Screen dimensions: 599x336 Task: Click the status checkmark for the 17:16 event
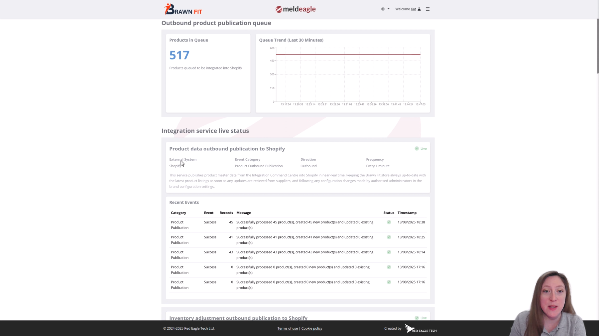click(x=389, y=267)
